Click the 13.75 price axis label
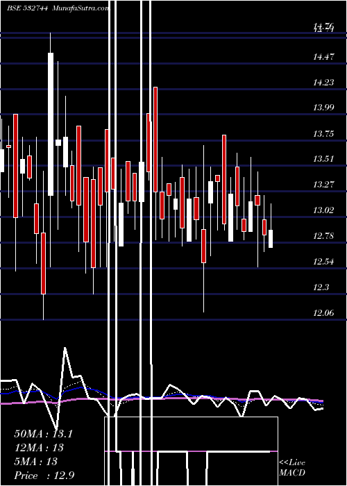This screenshot has width=347, height=486. point(324,133)
